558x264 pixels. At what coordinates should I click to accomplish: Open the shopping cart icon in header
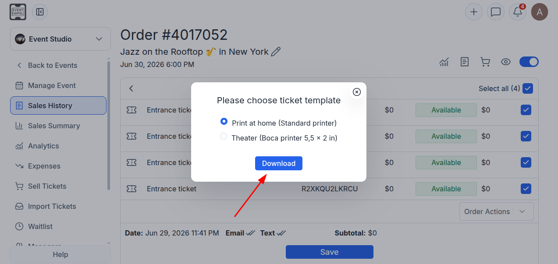pyautogui.click(x=485, y=62)
